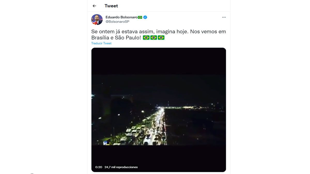Click the lit highway traffic in the video
Screen dimensions: 310x174
pos(155,129)
